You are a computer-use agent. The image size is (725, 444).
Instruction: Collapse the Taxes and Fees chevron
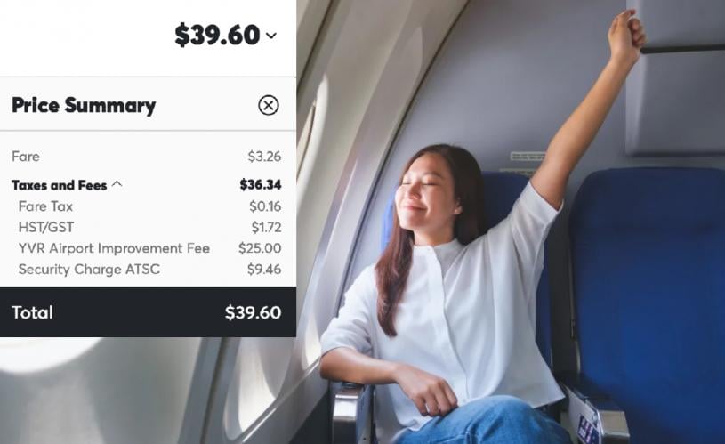click(x=117, y=184)
